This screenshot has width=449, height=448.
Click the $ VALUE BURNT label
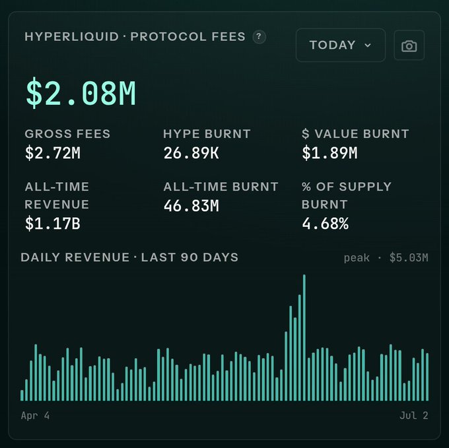click(355, 133)
